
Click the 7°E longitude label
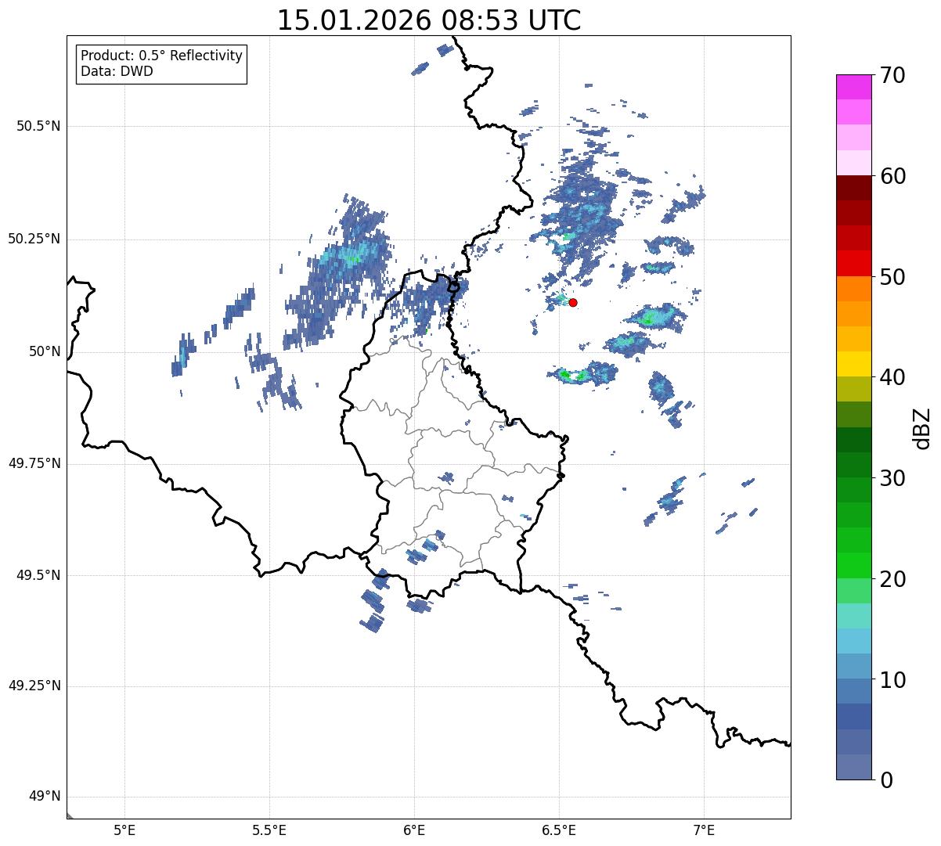704,830
